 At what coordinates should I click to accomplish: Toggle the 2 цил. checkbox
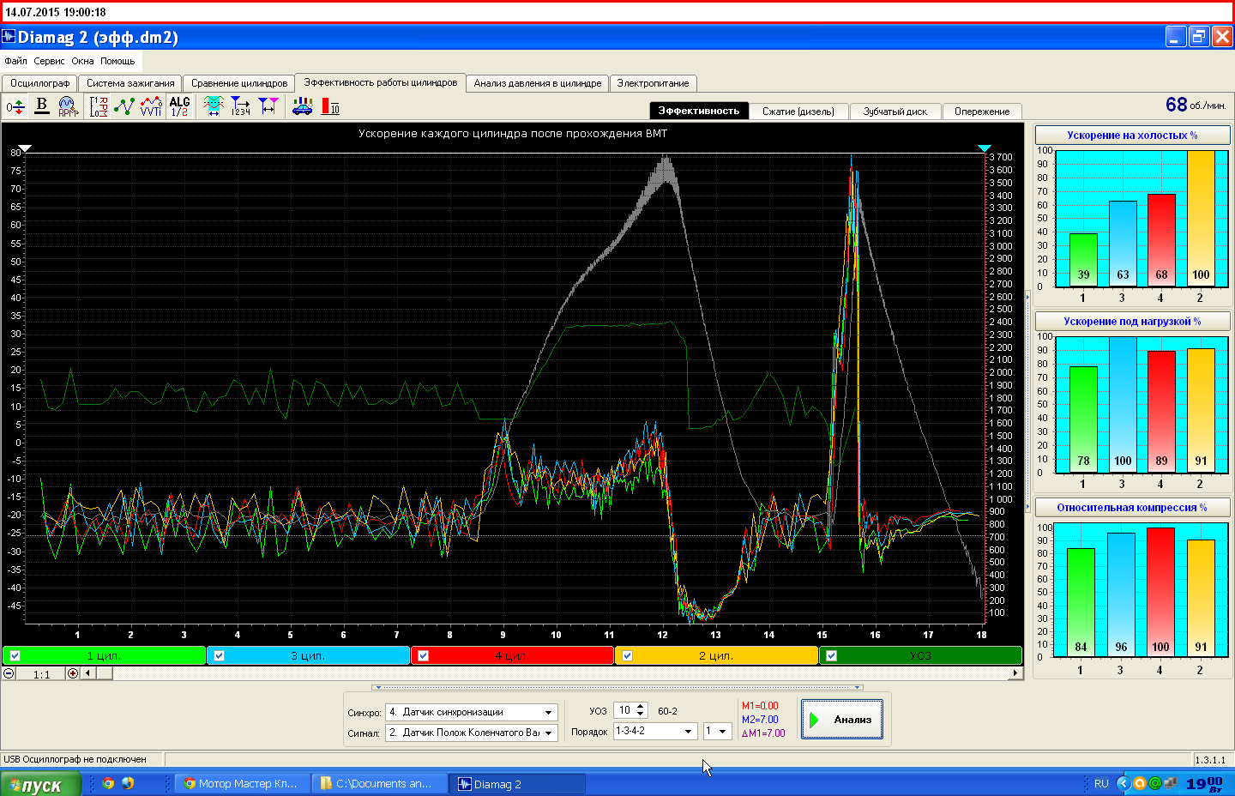pyautogui.click(x=627, y=655)
